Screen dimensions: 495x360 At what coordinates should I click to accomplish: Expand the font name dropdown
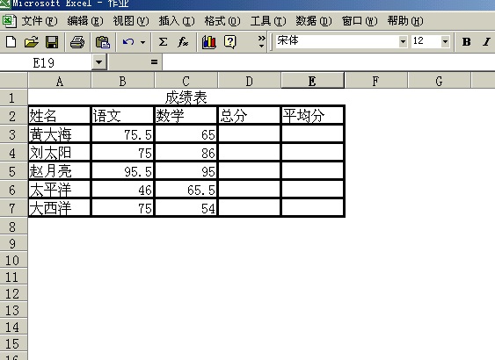pyautogui.click(x=403, y=41)
